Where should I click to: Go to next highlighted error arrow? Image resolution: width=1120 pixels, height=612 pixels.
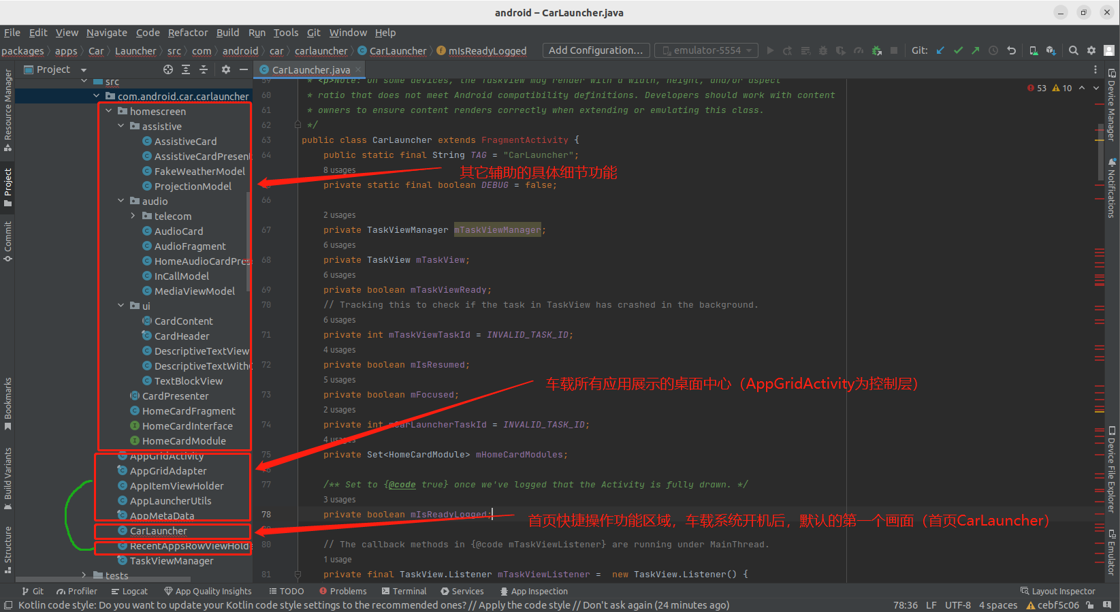pos(1096,88)
